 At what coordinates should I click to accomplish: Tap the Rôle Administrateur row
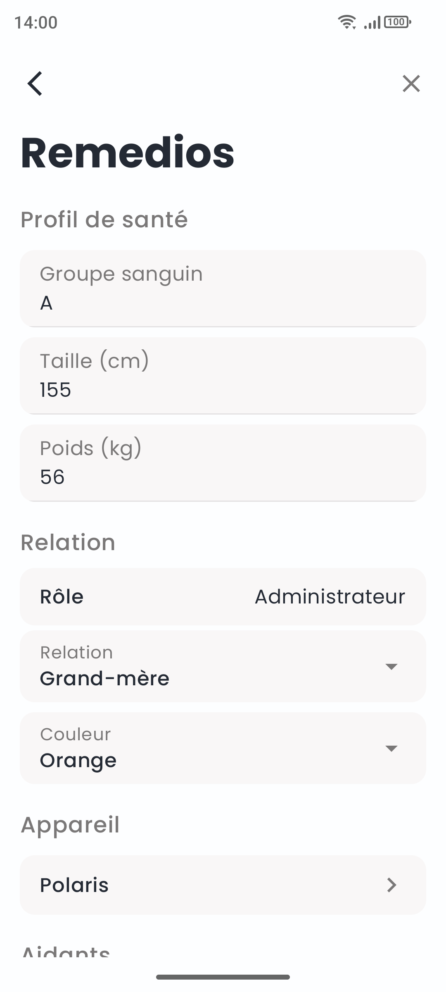(x=223, y=596)
